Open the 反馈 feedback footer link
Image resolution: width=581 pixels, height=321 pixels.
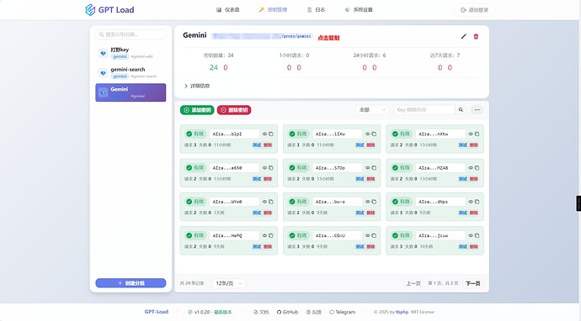[x=314, y=312]
